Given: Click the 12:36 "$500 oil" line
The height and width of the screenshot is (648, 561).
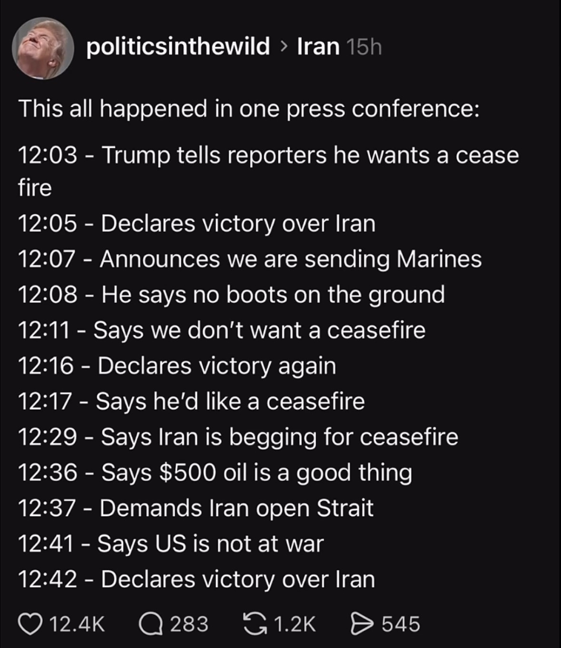Looking at the screenshot, I should 215,473.
